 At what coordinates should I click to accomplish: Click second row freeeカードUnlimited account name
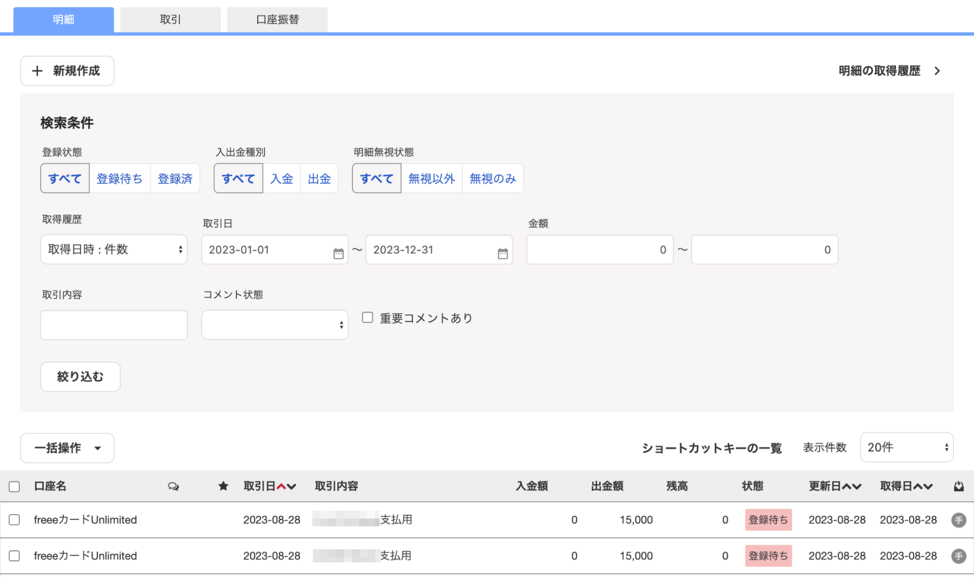85,556
